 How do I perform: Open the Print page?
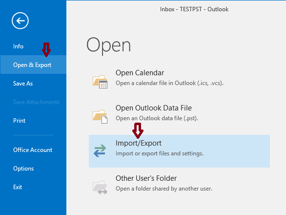tap(20, 121)
